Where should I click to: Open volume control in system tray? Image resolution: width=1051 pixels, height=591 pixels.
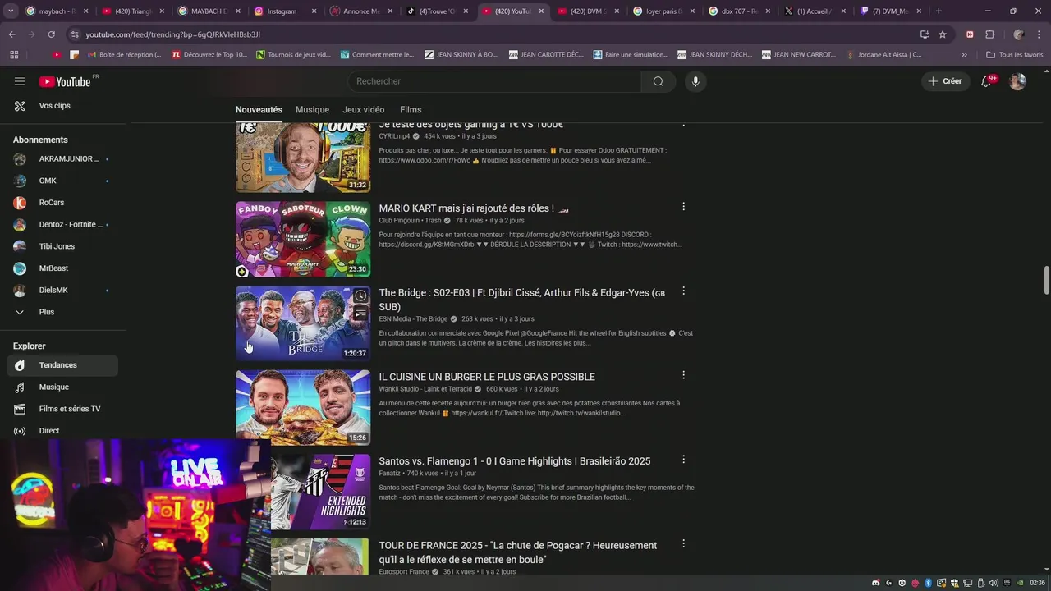tap(994, 583)
